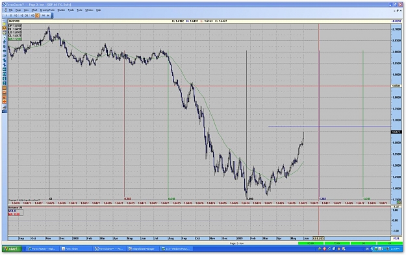Click the current price tag on price axis

tap(396, 132)
